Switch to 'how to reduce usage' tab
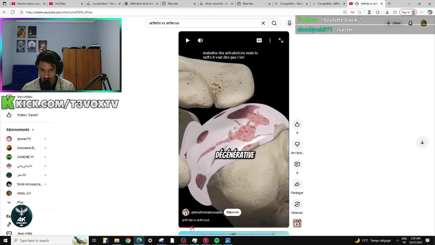Screen dimensions: 435x245 click(x=28, y=4)
